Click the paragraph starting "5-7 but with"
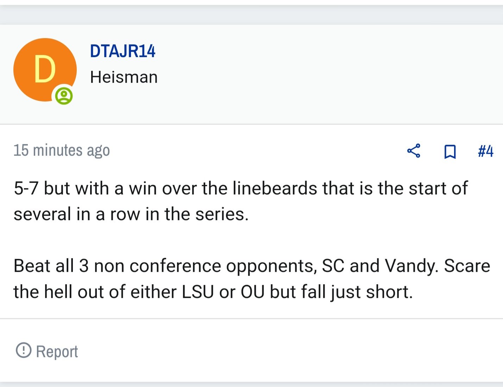Viewport: 503px width, 387px height. pos(241,201)
